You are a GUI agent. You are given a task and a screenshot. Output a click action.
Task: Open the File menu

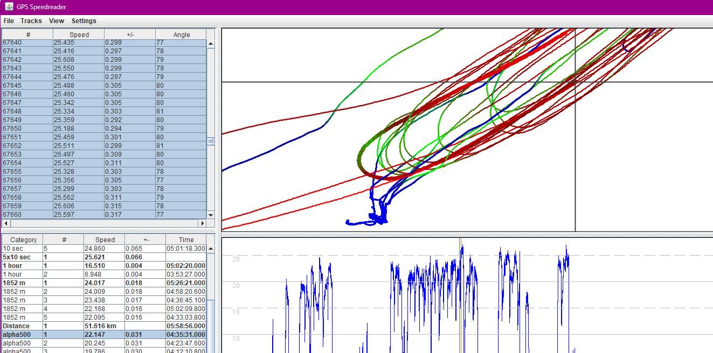tap(9, 21)
